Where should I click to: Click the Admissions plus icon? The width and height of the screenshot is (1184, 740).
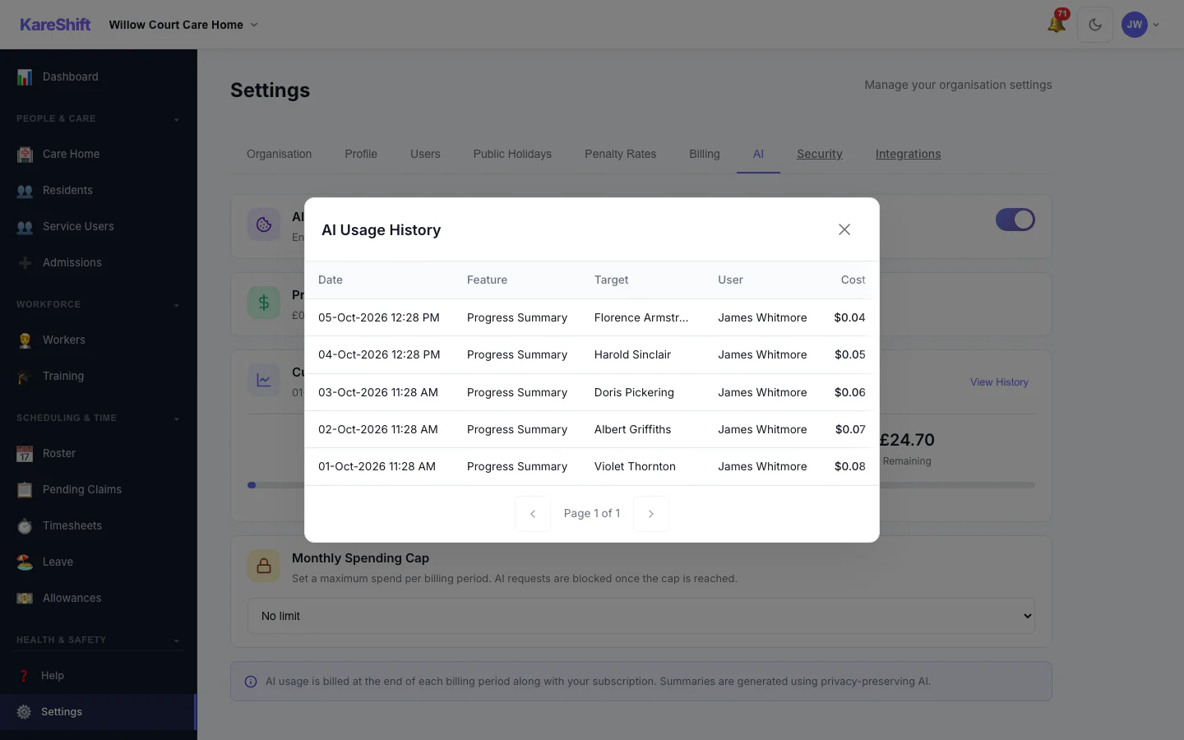click(25, 262)
